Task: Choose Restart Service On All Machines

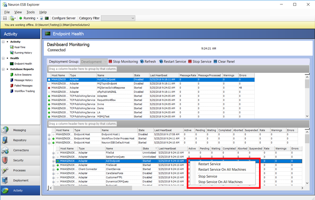Action: 223,169
